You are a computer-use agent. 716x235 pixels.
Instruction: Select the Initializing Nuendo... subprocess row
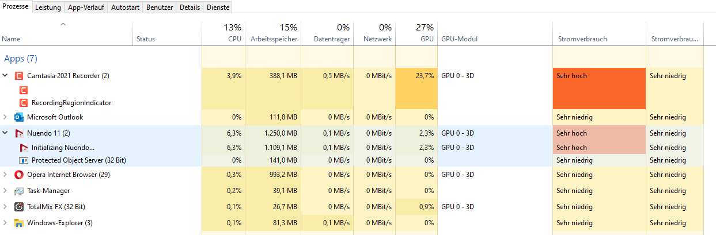click(63, 147)
